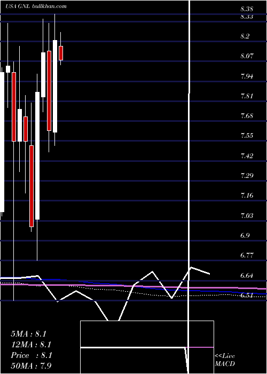Click the 7.68 price axis label
The width and height of the screenshot is (267, 374).
[x=247, y=116]
